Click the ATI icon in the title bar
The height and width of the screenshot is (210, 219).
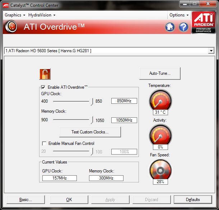[6, 5]
